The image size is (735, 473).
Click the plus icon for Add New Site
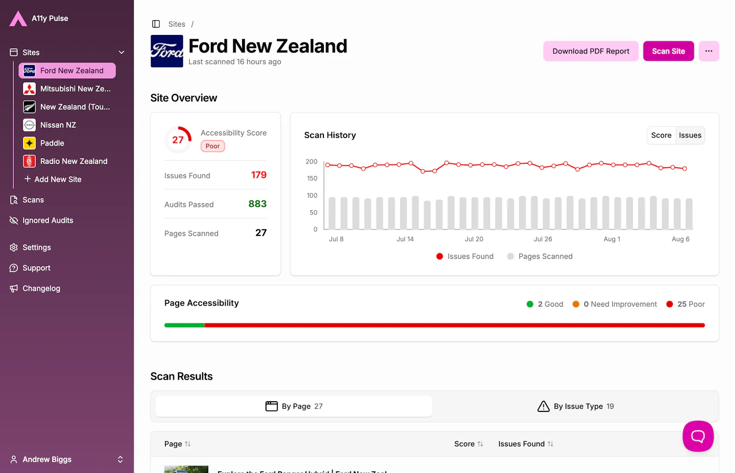click(28, 179)
